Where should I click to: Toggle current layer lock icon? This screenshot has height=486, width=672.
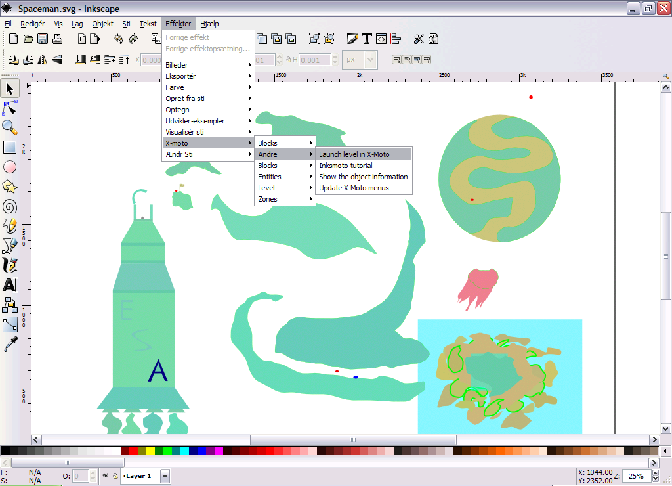115,475
